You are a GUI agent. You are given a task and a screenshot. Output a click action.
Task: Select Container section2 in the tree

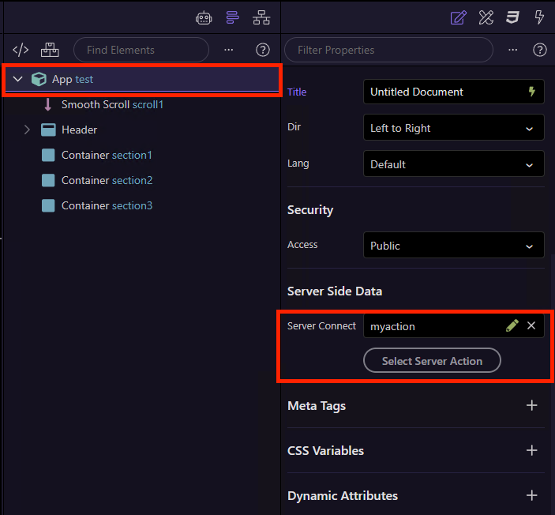click(107, 180)
